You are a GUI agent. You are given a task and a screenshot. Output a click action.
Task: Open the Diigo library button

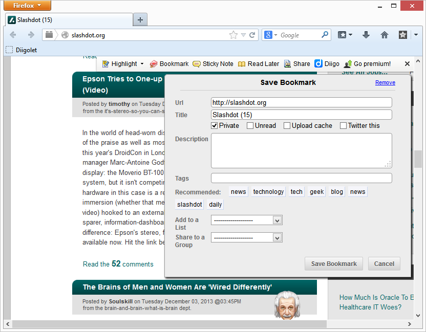click(x=327, y=64)
